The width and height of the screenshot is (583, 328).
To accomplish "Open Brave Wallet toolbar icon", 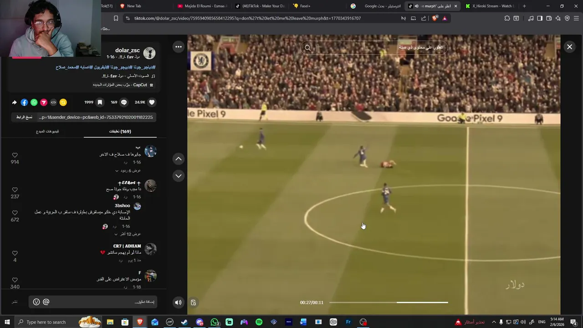I will (x=549, y=18).
